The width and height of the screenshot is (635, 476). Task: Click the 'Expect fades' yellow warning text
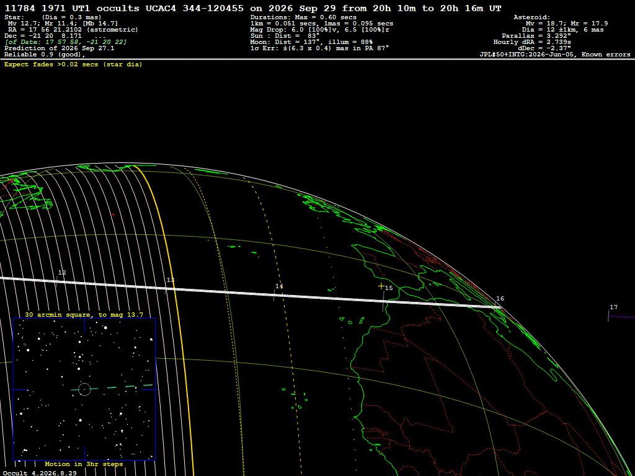[73, 64]
